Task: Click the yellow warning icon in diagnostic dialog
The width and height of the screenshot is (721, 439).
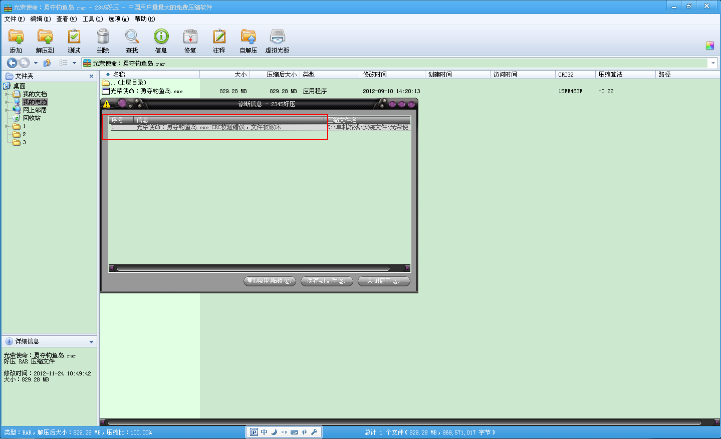Action: [x=107, y=104]
